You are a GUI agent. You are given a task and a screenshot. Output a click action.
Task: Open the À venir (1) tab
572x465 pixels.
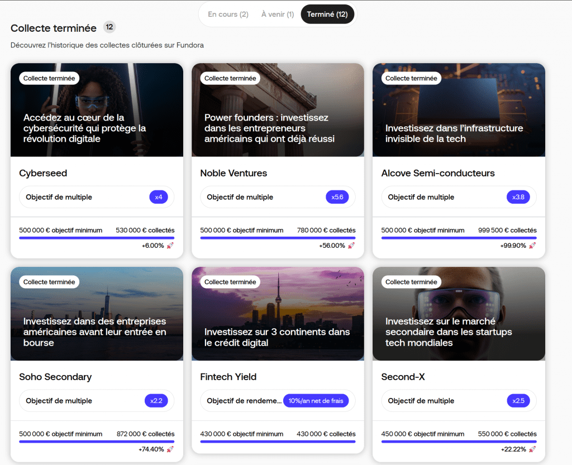278,15
